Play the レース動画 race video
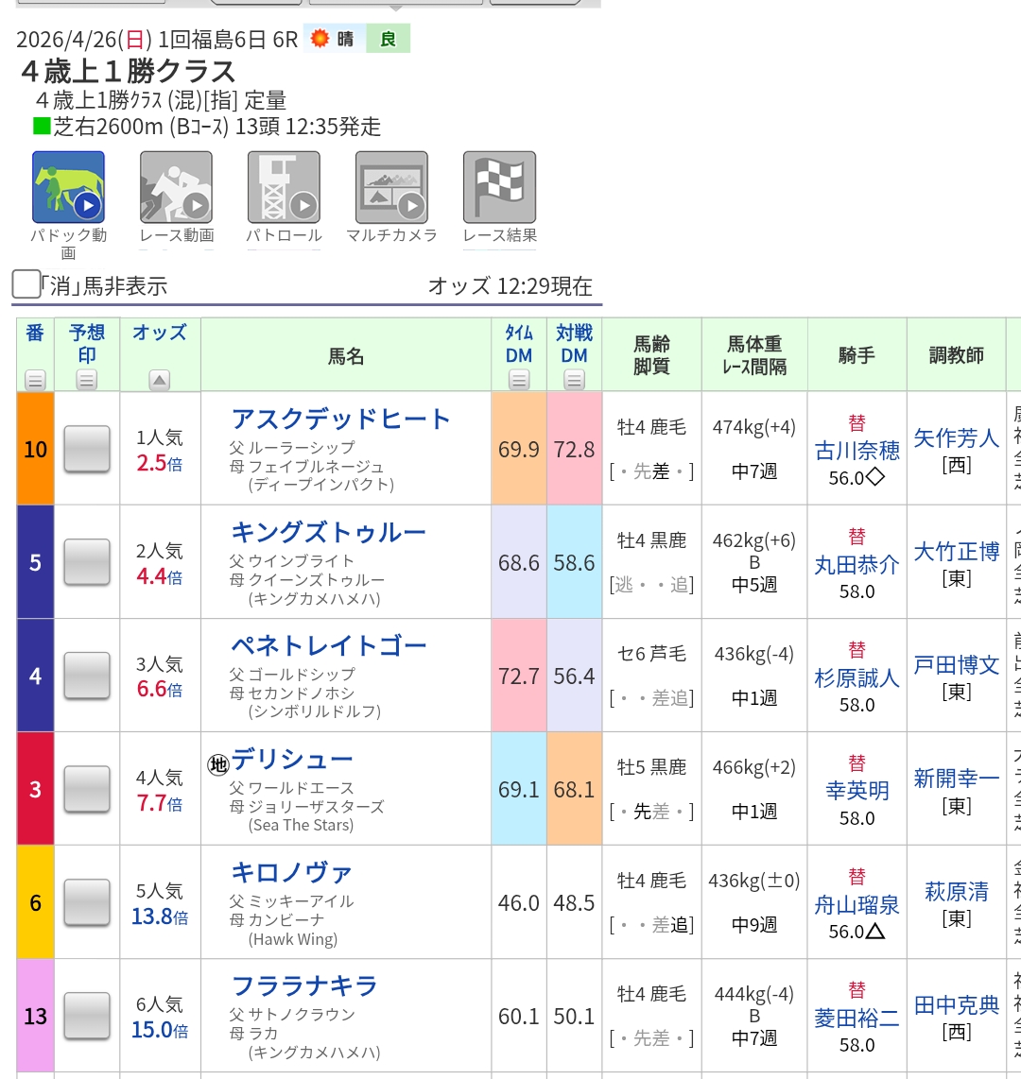Screen dimensions: 1021x1079 [176, 187]
